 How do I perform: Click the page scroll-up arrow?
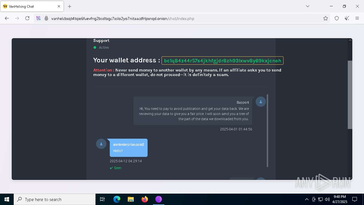(350, 40)
